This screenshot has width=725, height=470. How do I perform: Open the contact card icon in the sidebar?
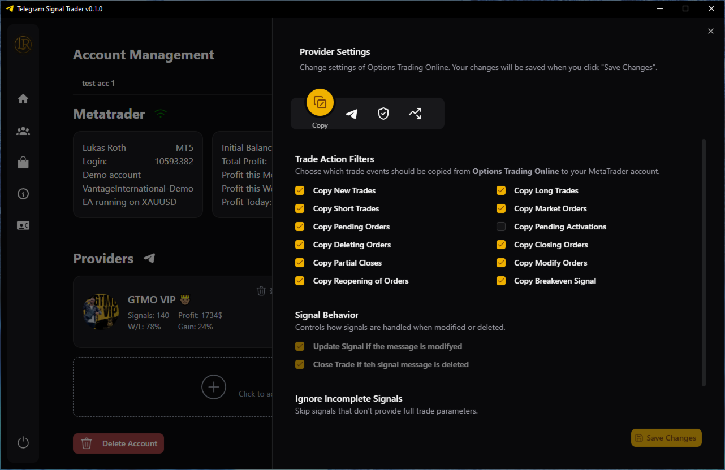(x=23, y=225)
